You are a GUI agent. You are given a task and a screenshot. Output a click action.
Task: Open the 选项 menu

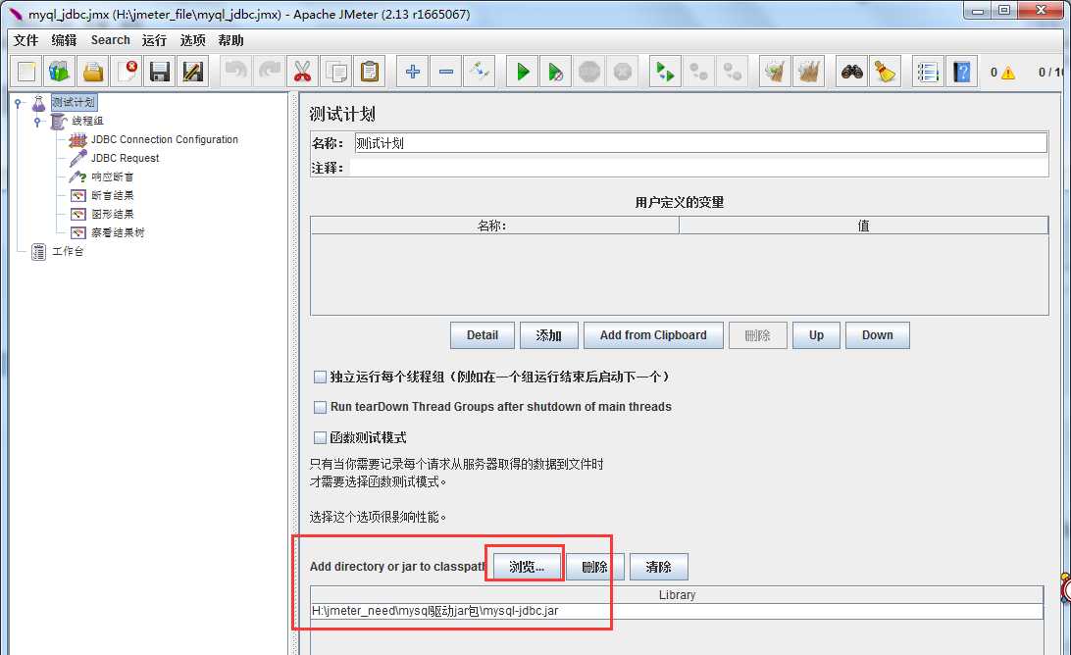tap(192, 40)
